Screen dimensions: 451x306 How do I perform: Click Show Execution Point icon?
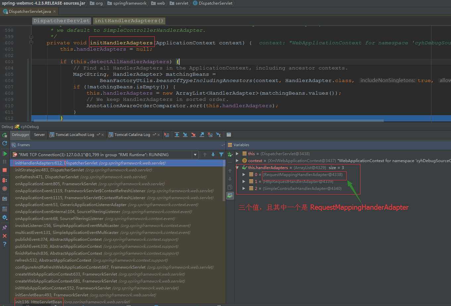point(167,135)
